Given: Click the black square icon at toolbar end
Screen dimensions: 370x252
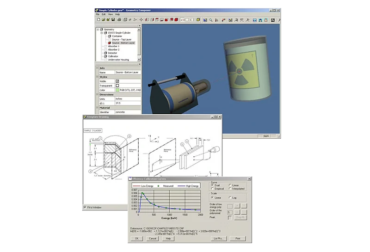Looking at the screenshot, I should click(273, 20).
